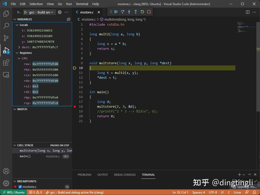
Task: Open the Run menu
Action: (x=69, y=4)
